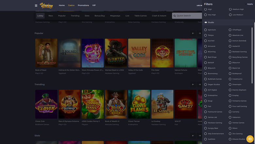Select the Evoplay studio filter

(x=230, y=95)
